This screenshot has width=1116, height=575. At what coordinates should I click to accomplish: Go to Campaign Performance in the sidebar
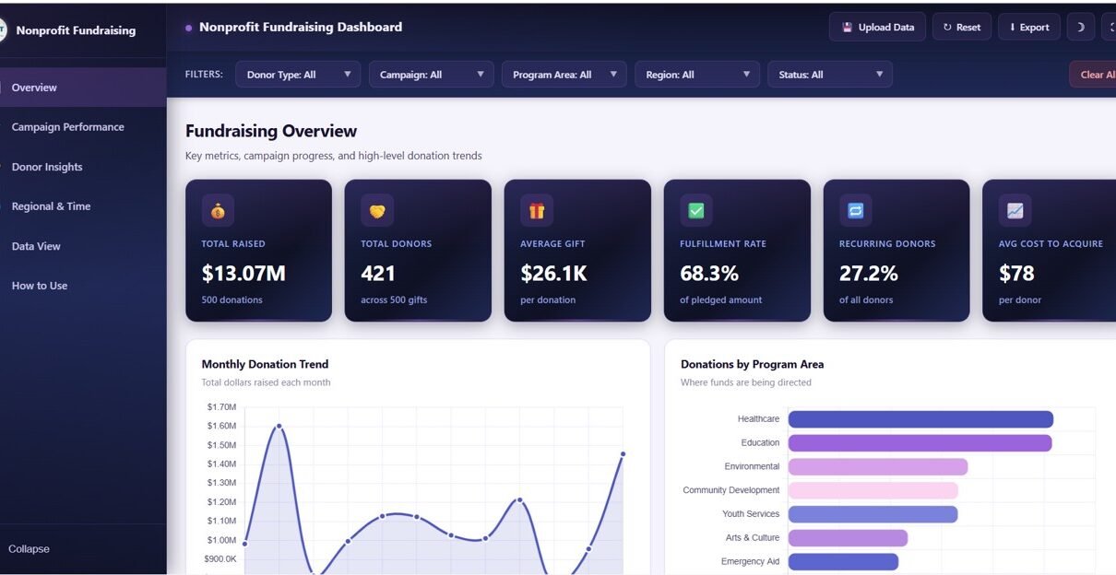pos(67,127)
